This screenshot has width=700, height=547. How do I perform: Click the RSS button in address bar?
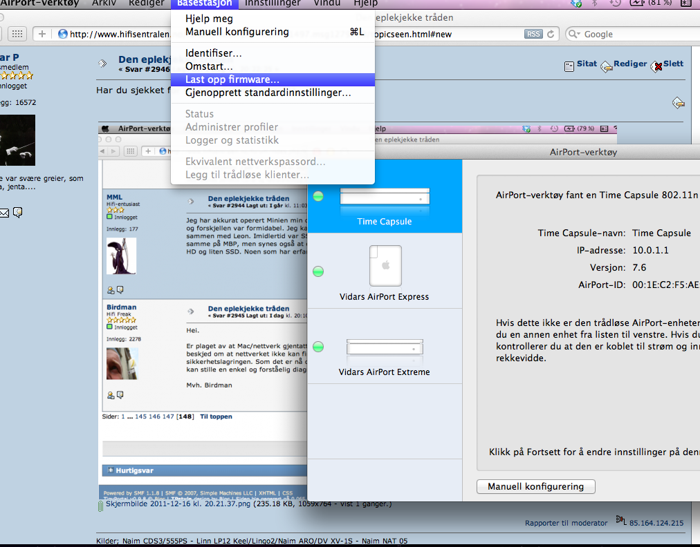coord(533,35)
